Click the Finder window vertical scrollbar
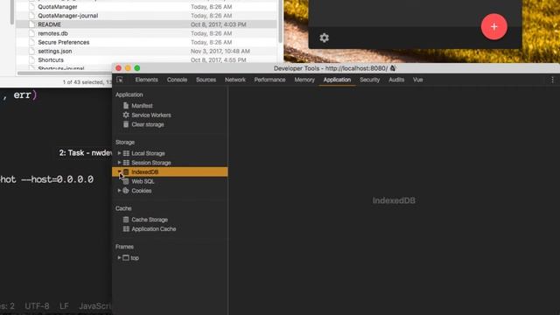Viewport: 560px width, 315px height. pos(280,21)
